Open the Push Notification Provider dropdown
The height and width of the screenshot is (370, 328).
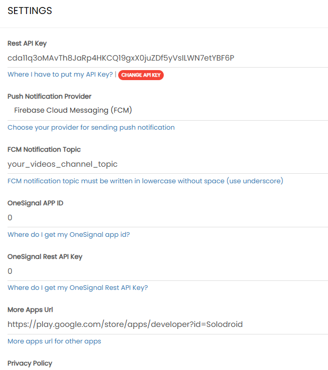168,110
